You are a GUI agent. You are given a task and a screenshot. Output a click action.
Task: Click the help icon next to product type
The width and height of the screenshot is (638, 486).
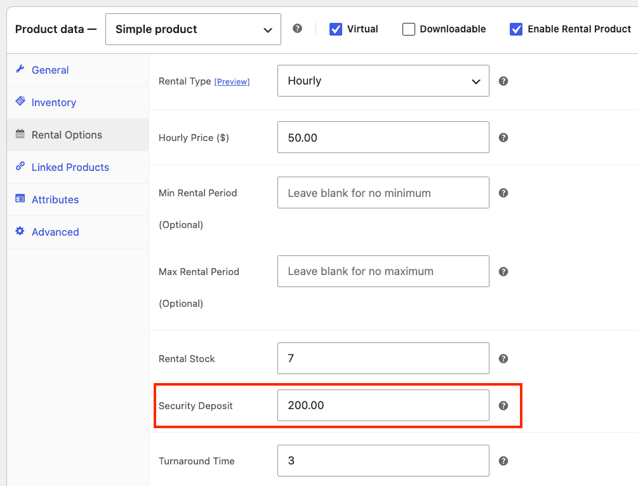click(298, 29)
